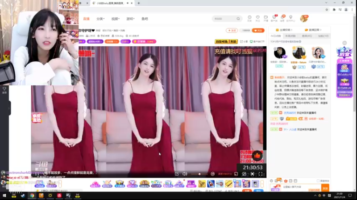
Task: Click the trophy icon in the left sidebar
Action: pyautogui.click(x=4, y=89)
